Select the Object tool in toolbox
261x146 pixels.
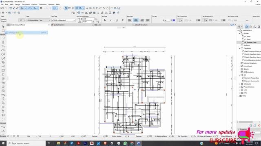pyautogui.click(x=3, y=103)
